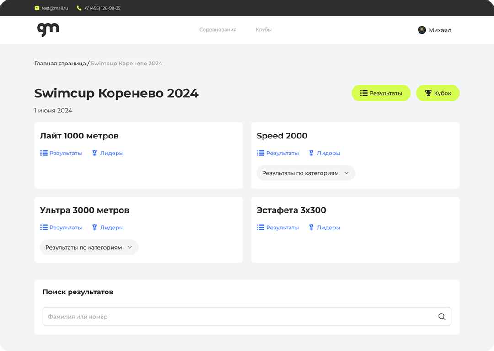This screenshot has height=351, width=494.
Task: Click the list icon under Лайт 1000 метров
Action: pos(44,153)
